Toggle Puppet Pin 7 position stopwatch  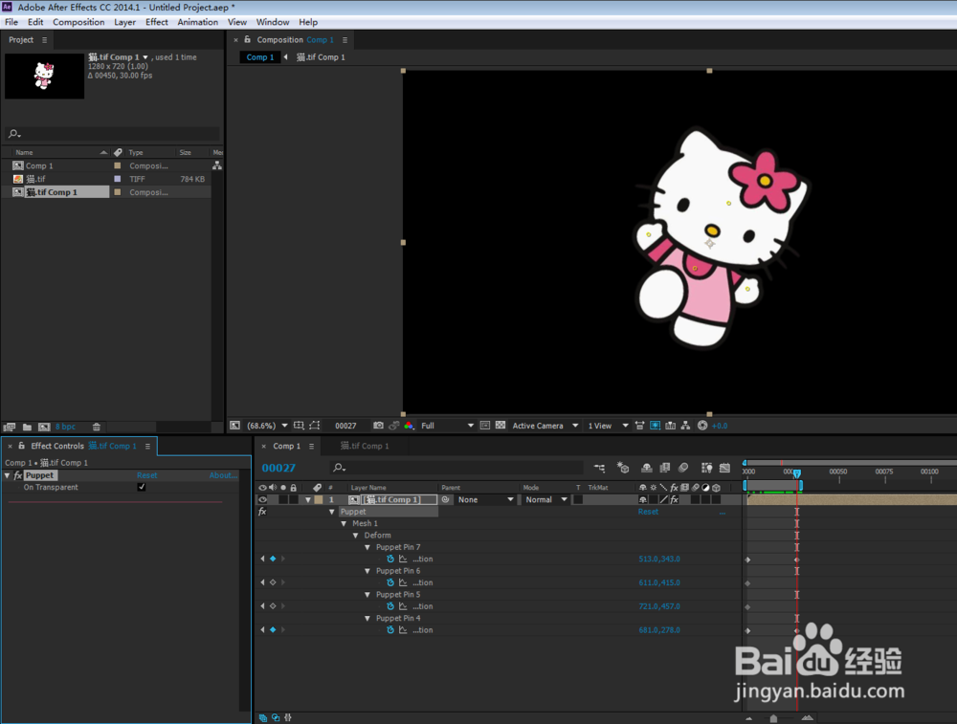pos(390,559)
